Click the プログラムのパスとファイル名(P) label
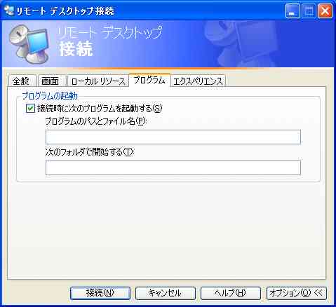336x307 pixels. pyautogui.click(x=96, y=121)
